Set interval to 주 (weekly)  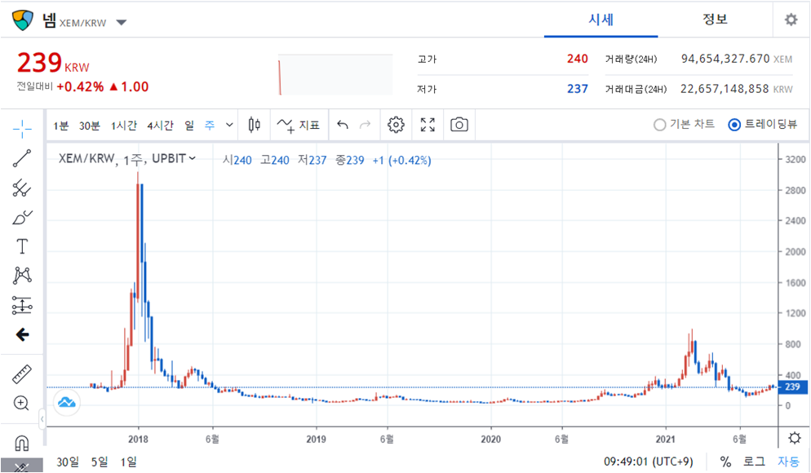(x=210, y=125)
